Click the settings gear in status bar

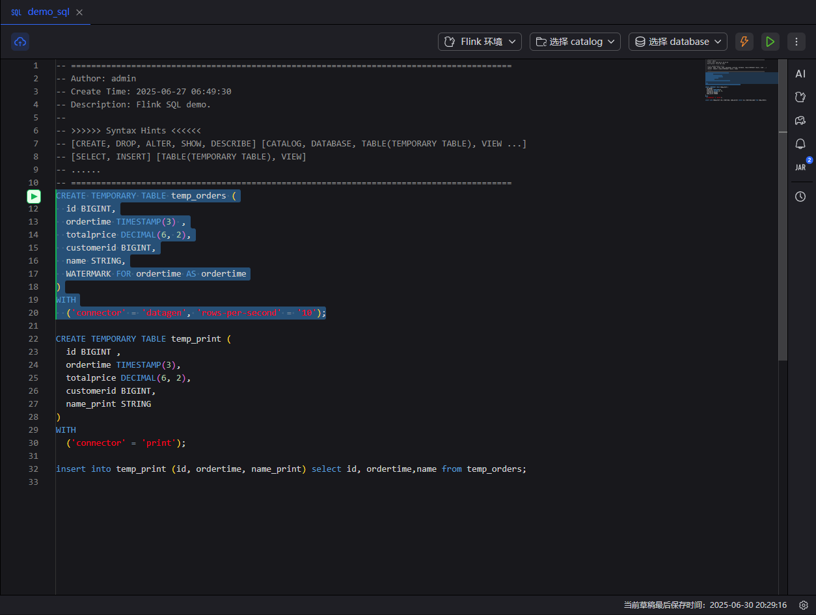click(804, 605)
